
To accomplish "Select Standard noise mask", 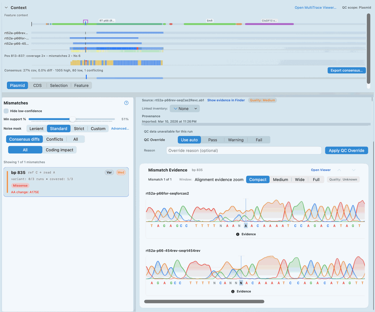I will click(x=59, y=129).
